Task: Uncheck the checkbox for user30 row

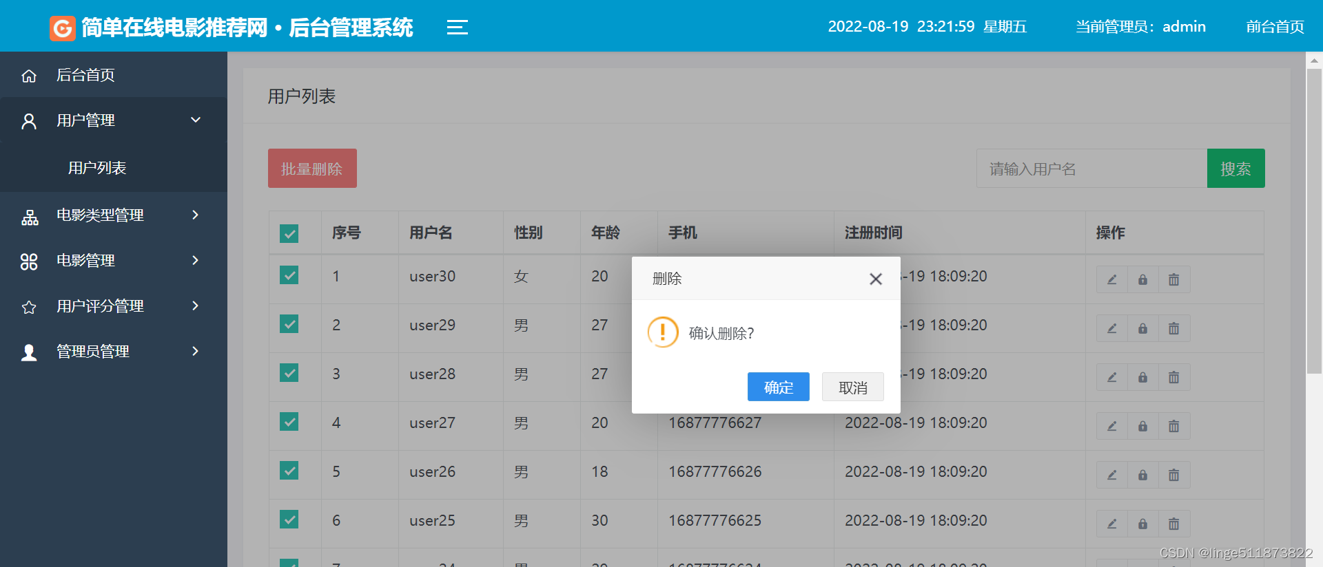Action: click(x=289, y=275)
